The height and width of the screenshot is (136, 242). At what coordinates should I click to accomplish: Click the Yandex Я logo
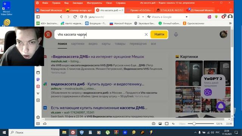pyautogui.click(x=48, y=34)
